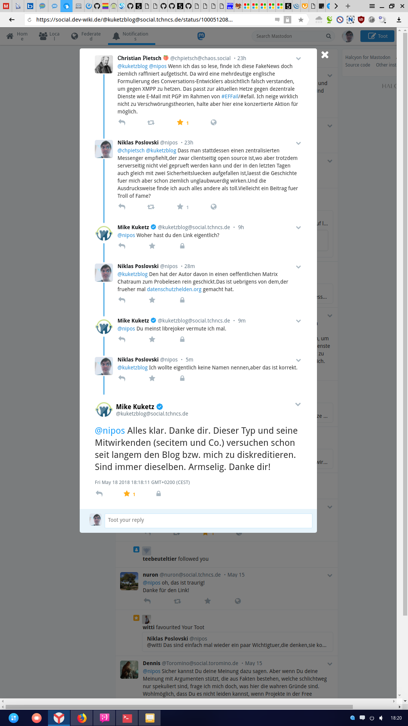Image resolution: width=408 pixels, height=726 pixels.
Task: Unfavourite Christian Pietsch's starred toot
Action: [180, 122]
